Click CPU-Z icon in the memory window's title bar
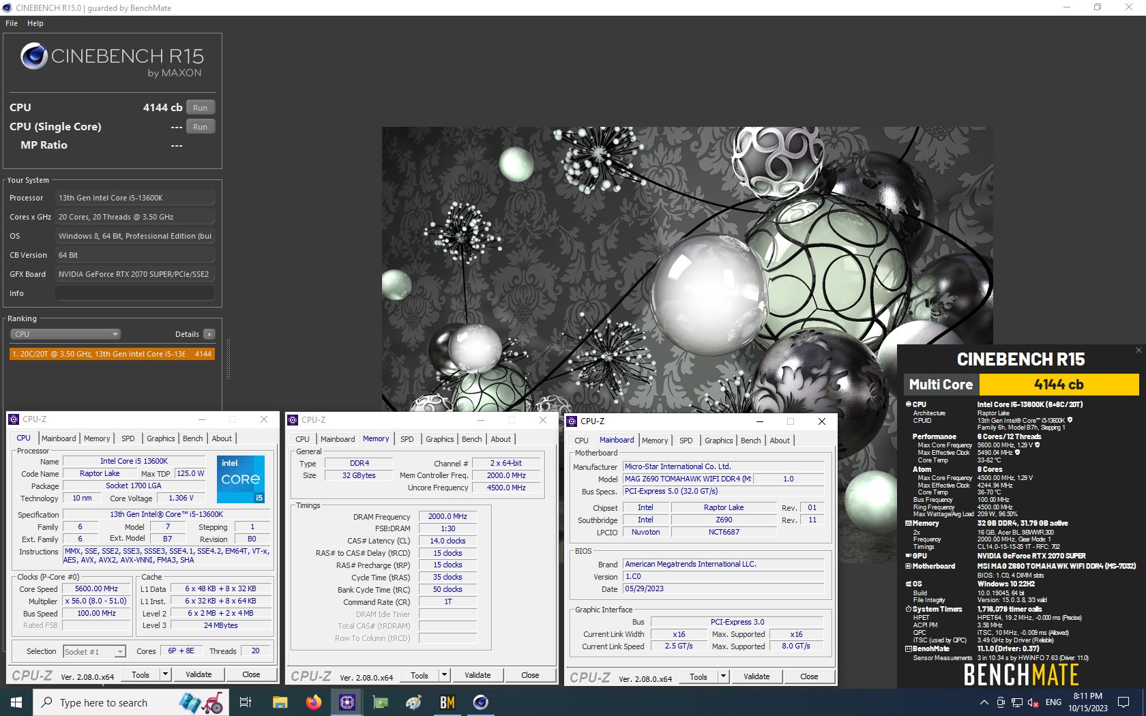This screenshot has height=716, width=1146. (293, 420)
